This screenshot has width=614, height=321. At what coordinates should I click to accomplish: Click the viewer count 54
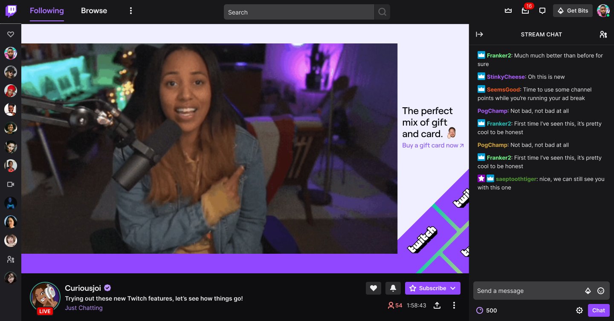tap(395, 306)
